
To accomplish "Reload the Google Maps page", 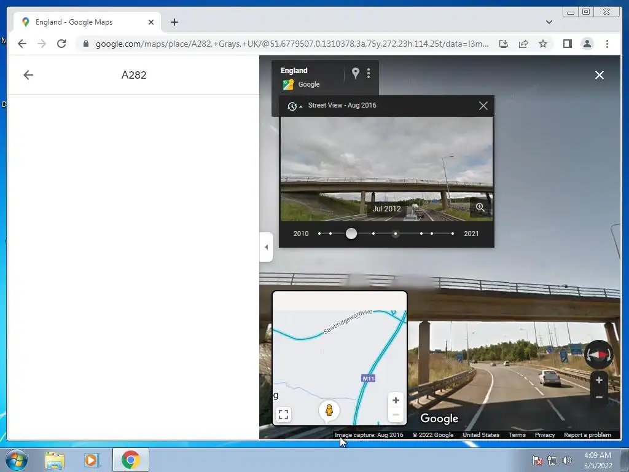I will (x=61, y=44).
